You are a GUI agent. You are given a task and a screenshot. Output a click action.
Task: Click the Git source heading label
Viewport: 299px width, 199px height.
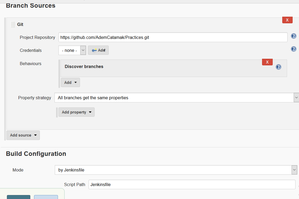[x=20, y=24]
